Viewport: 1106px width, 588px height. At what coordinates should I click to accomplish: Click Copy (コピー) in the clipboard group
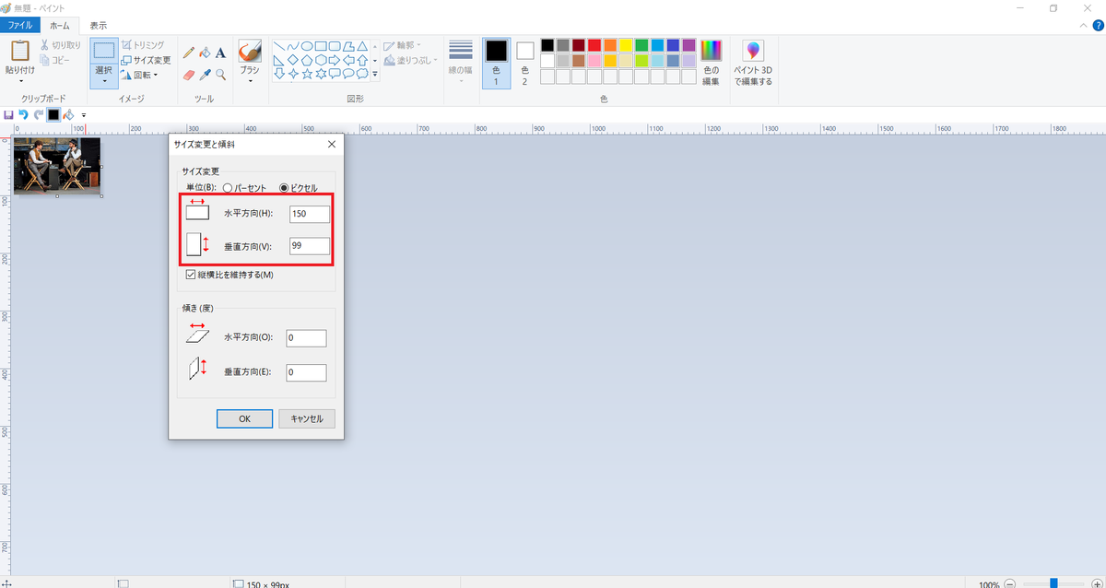click(x=54, y=60)
